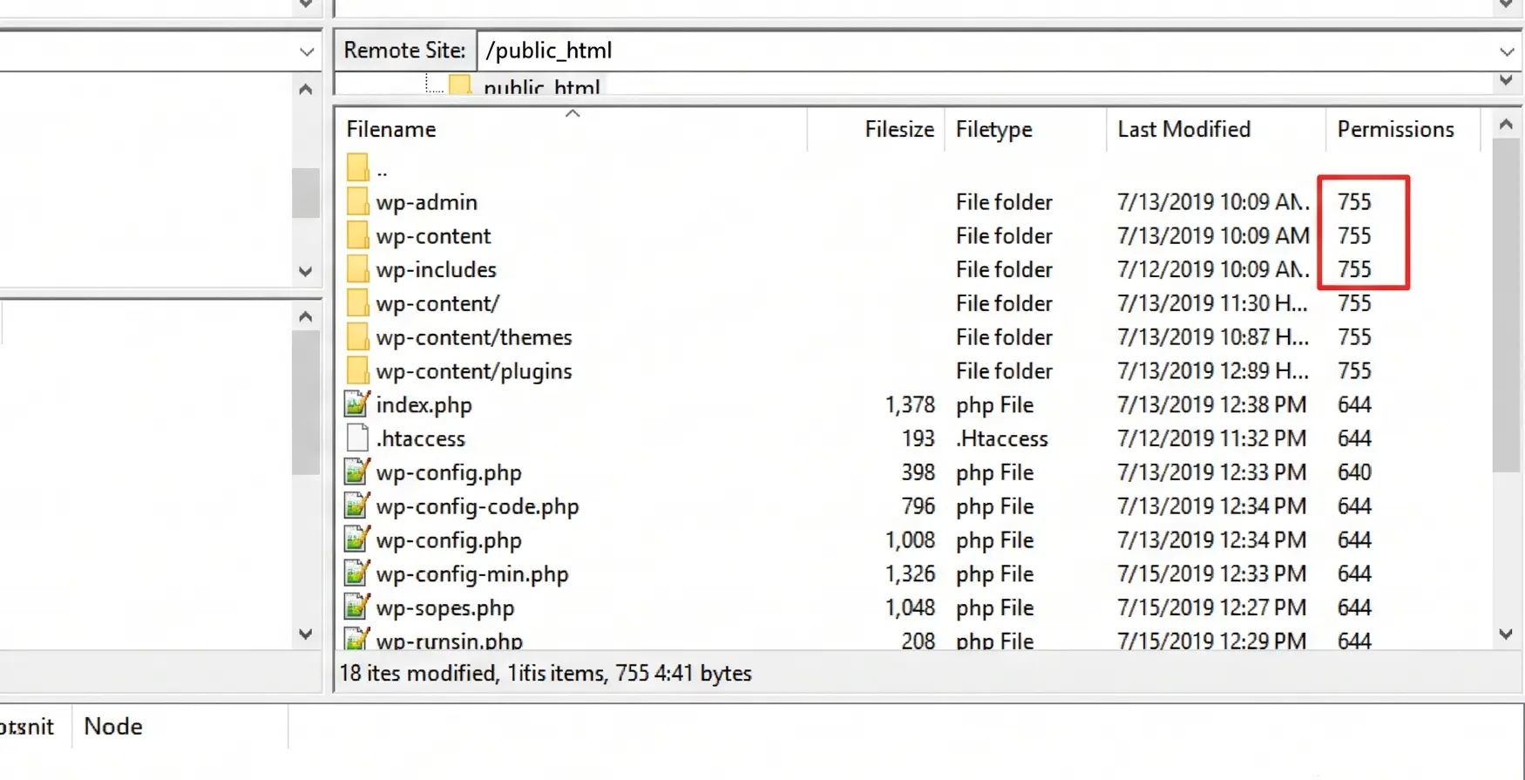Click the wp-content/plugins folder icon
The height and width of the screenshot is (780, 1525).
357,370
